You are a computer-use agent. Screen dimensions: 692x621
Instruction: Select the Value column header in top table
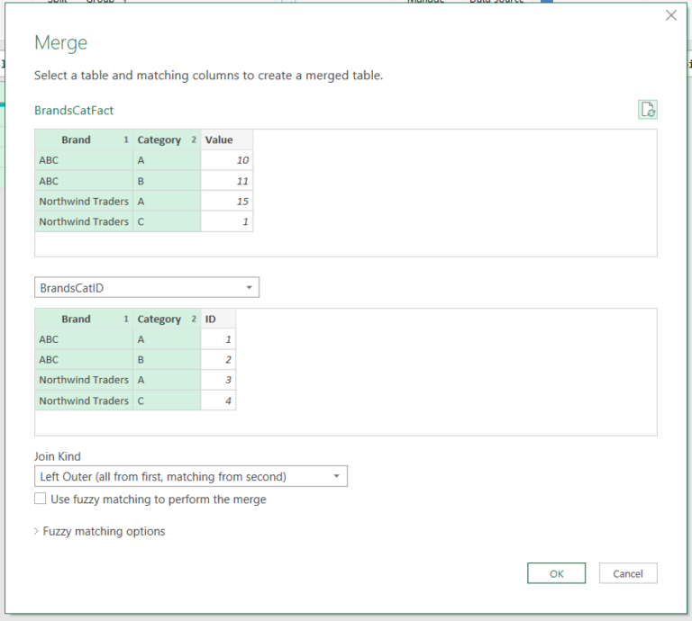click(226, 139)
